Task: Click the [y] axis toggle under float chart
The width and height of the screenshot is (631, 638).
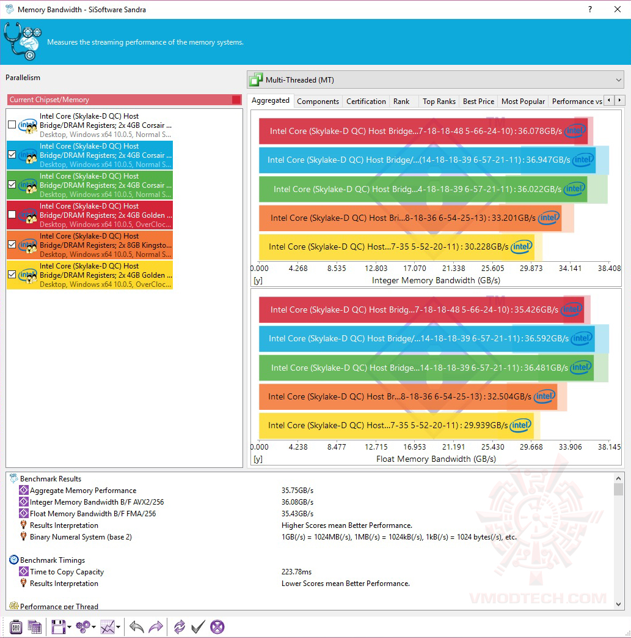Action: (x=258, y=459)
